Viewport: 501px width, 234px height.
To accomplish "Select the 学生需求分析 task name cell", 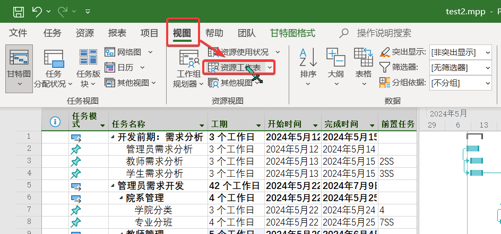I will click(x=158, y=174).
